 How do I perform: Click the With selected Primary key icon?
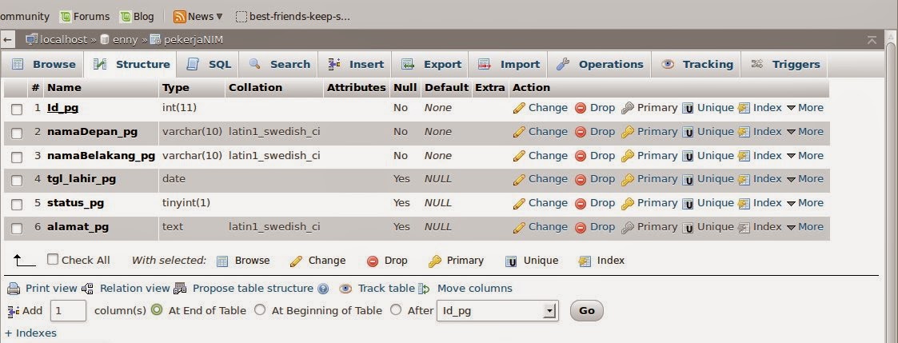click(x=435, y=261)
